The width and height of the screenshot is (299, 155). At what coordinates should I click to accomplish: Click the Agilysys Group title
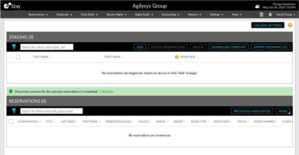coord(150,6)
